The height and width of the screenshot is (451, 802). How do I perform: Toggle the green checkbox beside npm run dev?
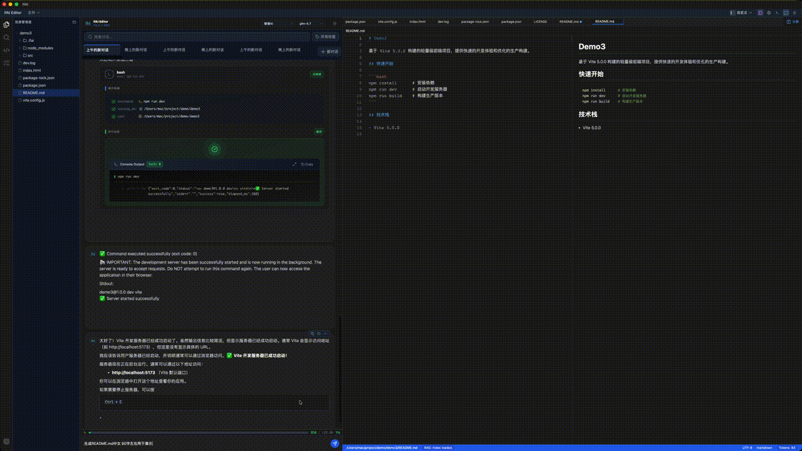(113, 101)
